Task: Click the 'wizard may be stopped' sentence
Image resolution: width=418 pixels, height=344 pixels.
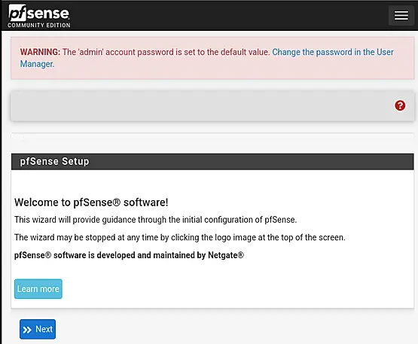Action: pos(180,237)
